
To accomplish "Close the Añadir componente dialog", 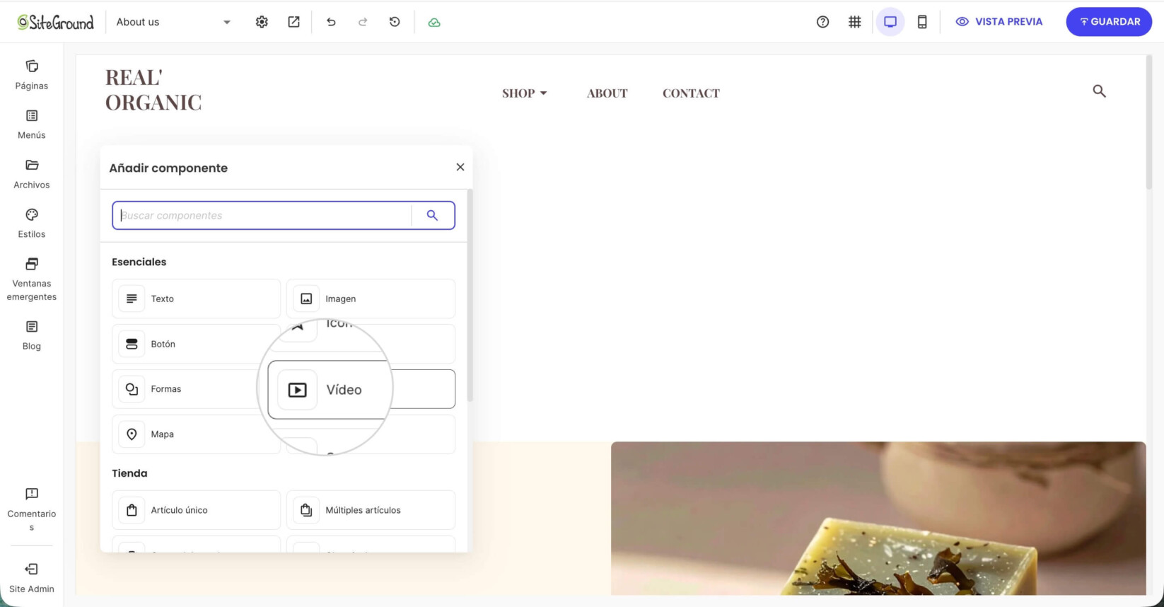I will coord(460,167).
